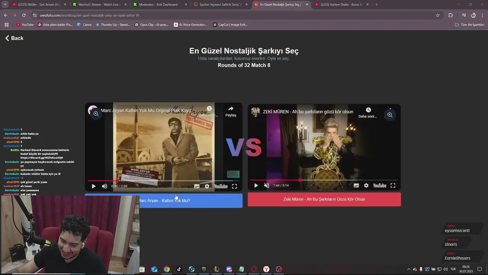488x275 pixels.
Task: Seek the Marc Aryan video progress bar
Action: point(164,181)
